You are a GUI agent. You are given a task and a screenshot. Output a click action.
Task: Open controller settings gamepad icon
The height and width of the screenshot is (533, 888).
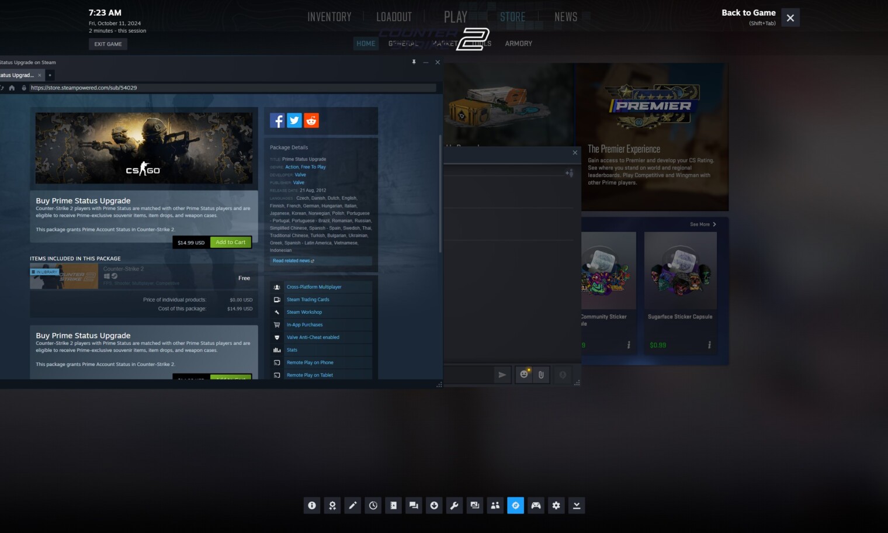(x=536, y=506)
